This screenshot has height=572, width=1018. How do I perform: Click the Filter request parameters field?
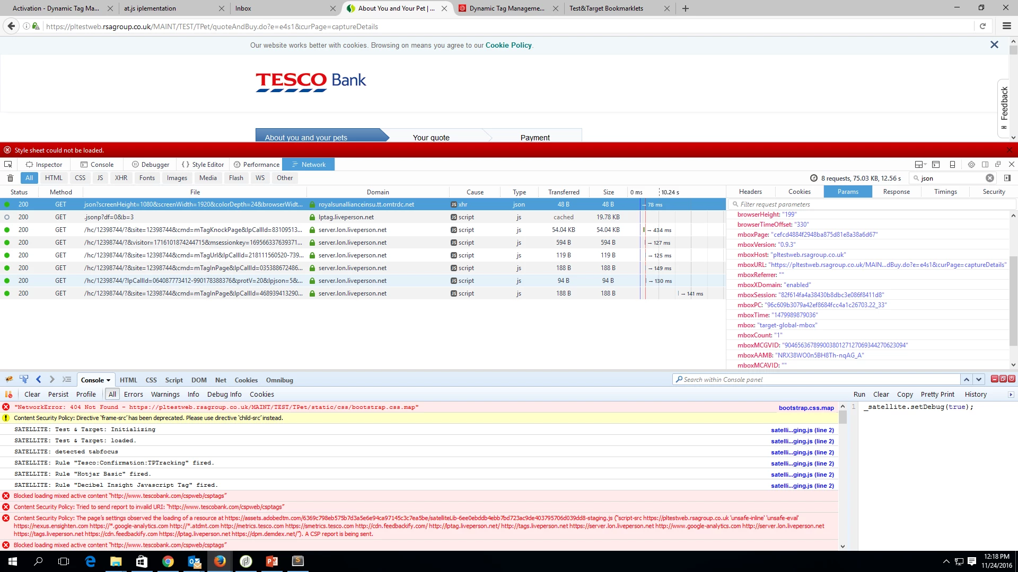coord(870,204)
